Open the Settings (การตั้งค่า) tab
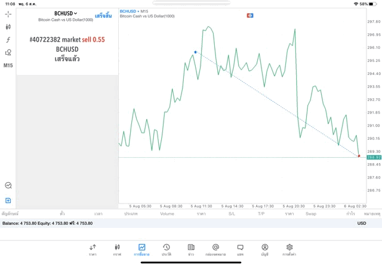 point(289,249)
